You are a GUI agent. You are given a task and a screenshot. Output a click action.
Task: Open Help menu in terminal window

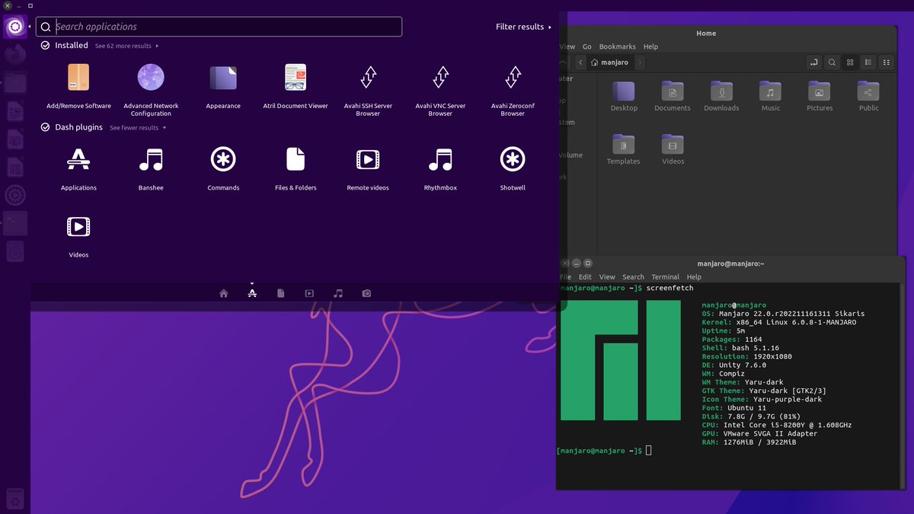pos(694,277)
